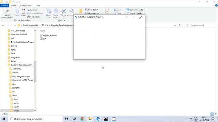
Task: Click the Help question mark icon
Action: pyautogui.click(x=216, y=5)
